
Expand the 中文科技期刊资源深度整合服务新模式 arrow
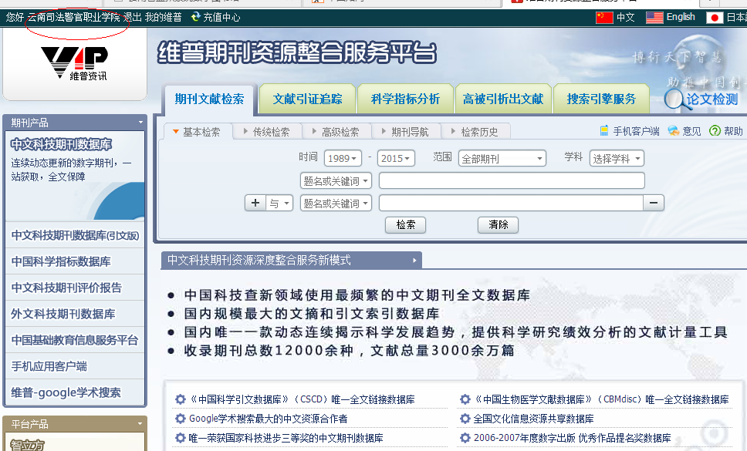pyautogui.click(x=414, y=261)
